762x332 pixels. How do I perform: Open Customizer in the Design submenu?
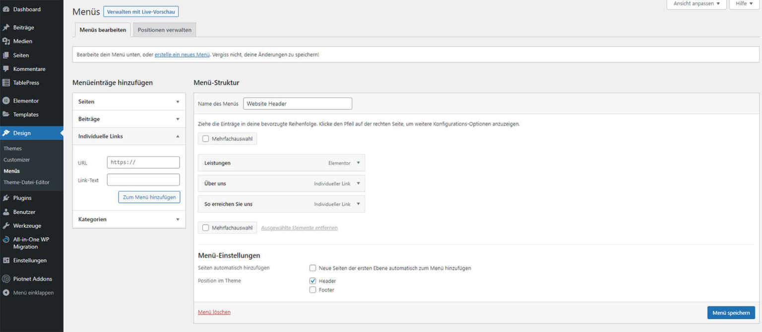(17, 160)
